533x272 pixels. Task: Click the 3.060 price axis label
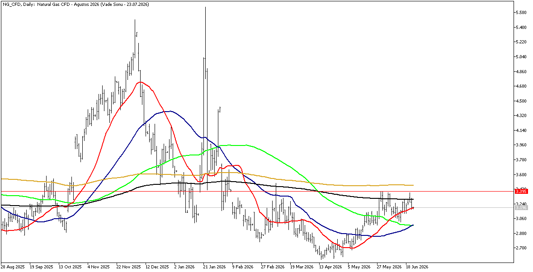521,219
